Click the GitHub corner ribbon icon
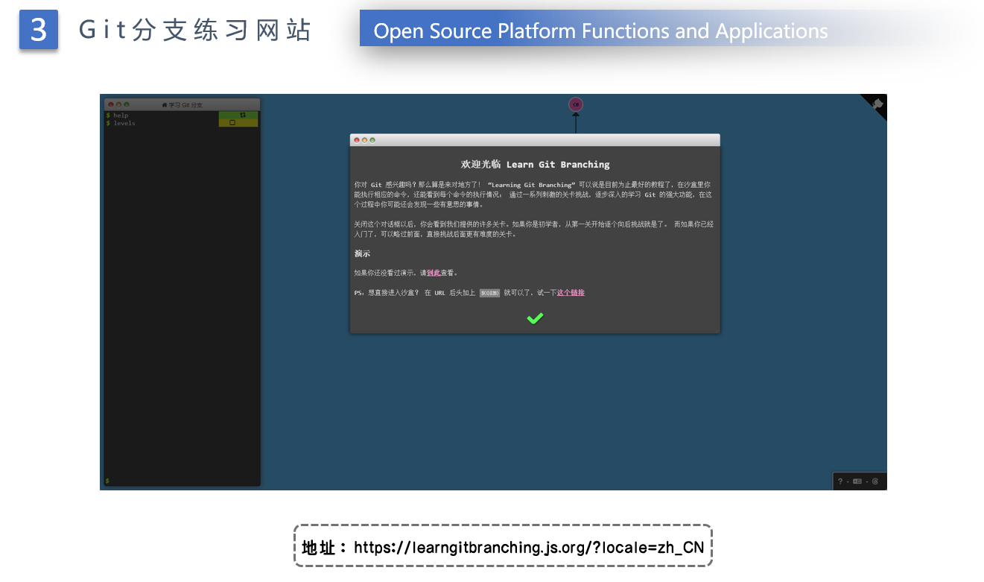 tap(877, 104)
